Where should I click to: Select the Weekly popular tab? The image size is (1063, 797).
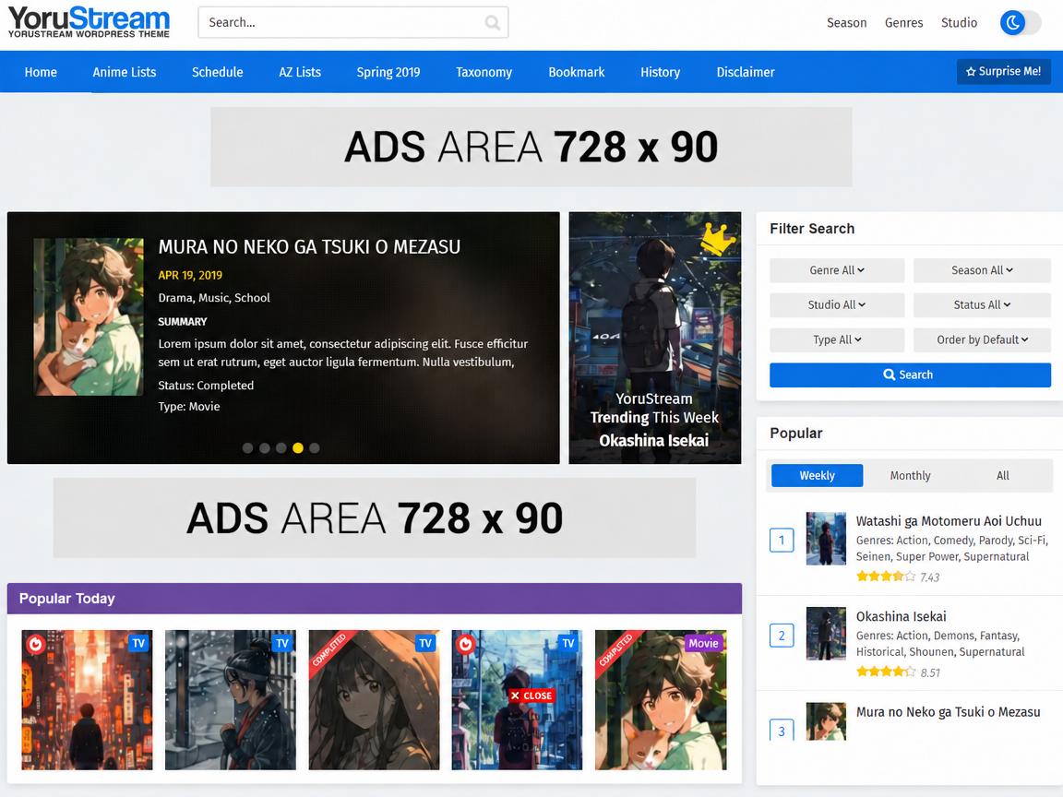point(817,476)
